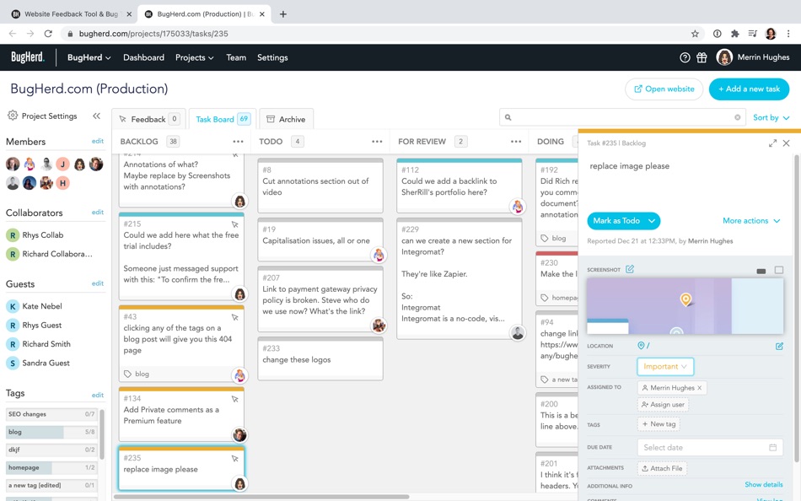This screenshot has height=501, width=801.
Task: Click cursor icon on task #215 card
Action: [235, 224]
